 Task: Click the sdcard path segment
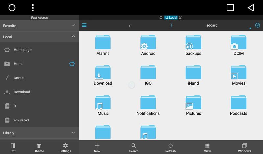tap(212, 25)
